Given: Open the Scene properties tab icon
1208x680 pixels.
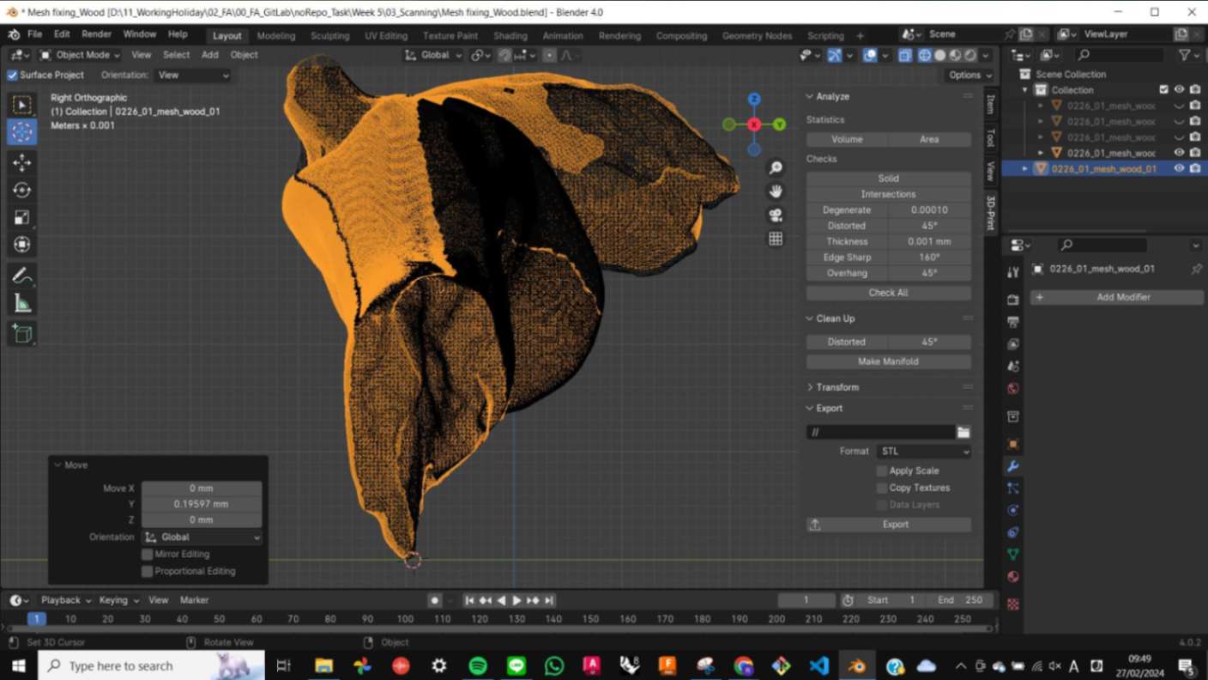Looking at the screenshot, I should [1013, 367].
